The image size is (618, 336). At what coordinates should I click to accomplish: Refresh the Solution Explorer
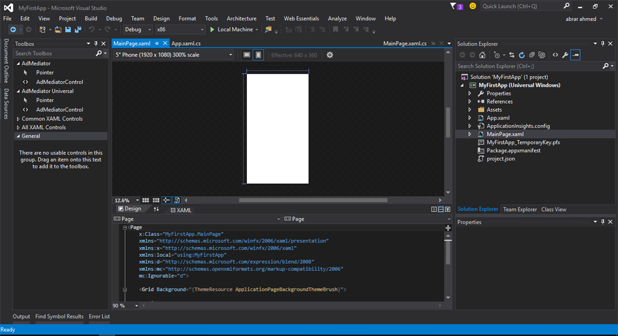521,55
